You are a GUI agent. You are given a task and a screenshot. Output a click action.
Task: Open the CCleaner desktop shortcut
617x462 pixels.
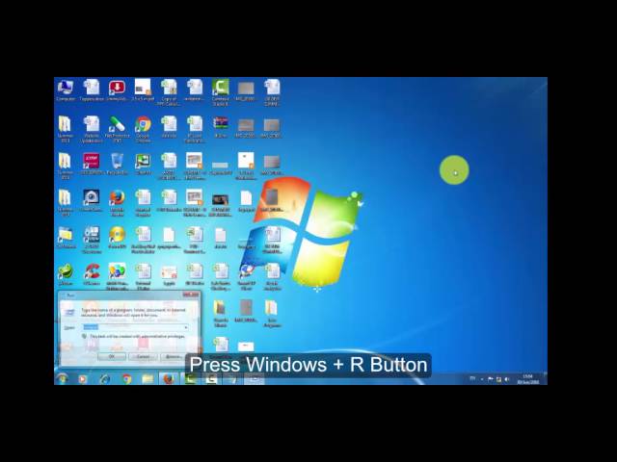(x=92, y=274)
